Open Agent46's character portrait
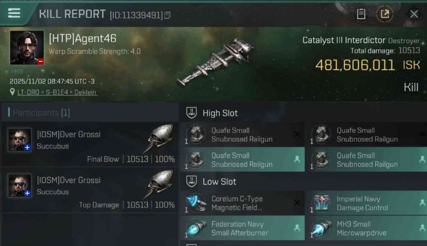This screenshot has height=246, width=427. click(27, 48)
